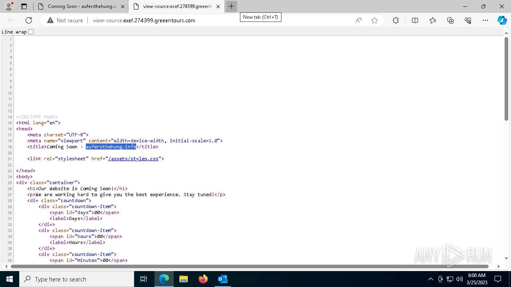
Task: Open Settings and more menu
Action: (x=485, y=20)
